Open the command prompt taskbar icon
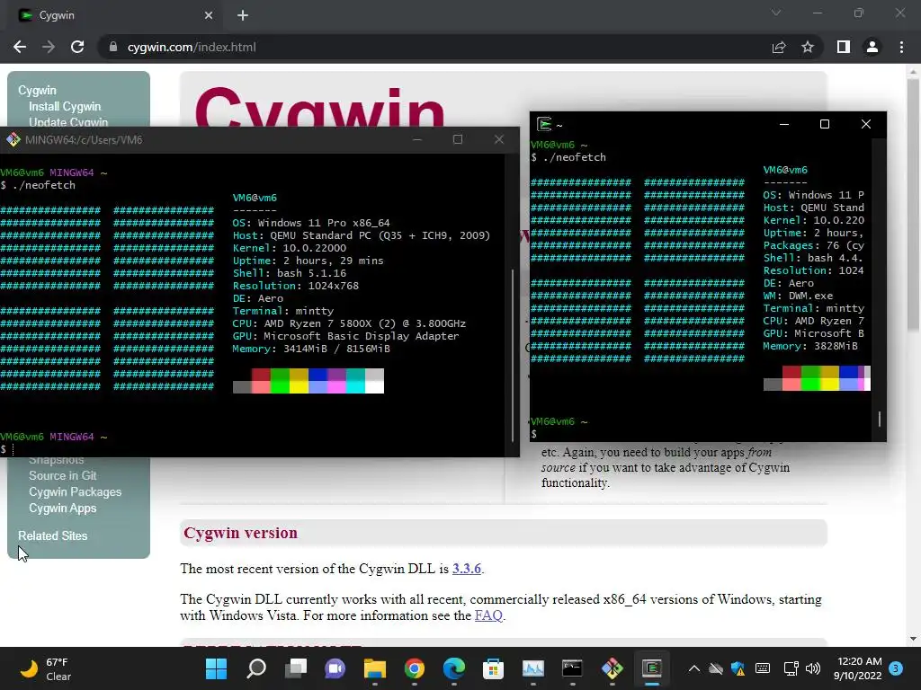Viewport: 921px width, 690px height. click(572, 668)
